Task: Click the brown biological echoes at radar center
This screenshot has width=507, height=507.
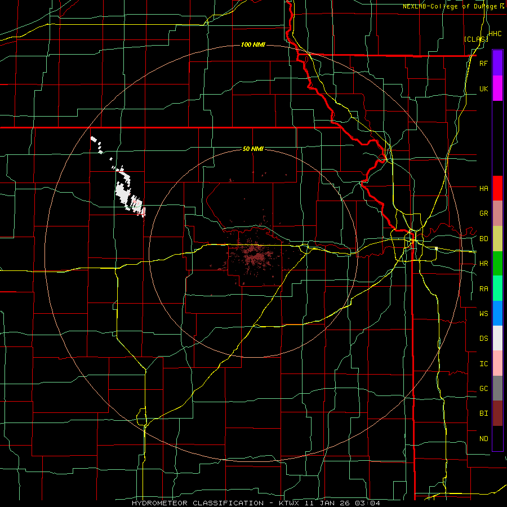Action: pyautogui.click(x=254, y=256)
